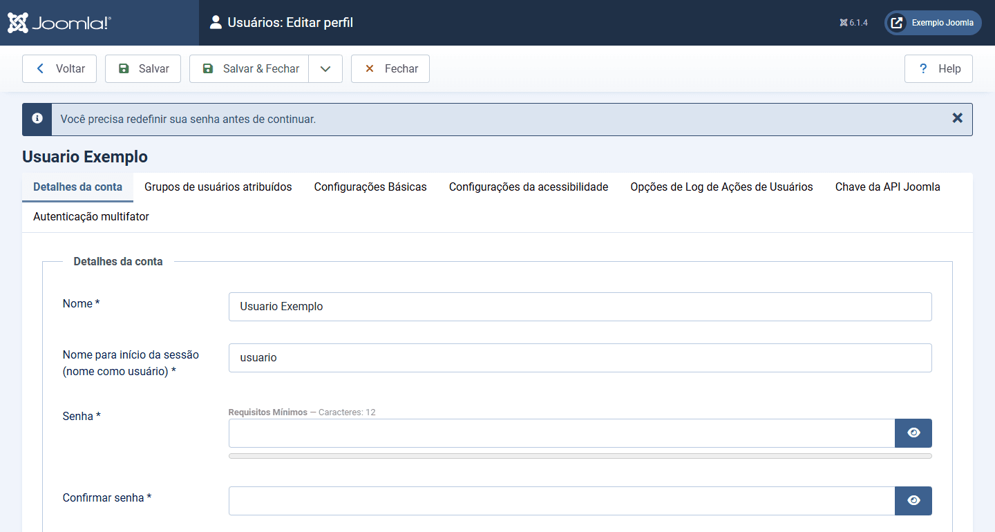Click the Joomla version 6.1.4 indicator
The image size is (995, 532).
[853, 23]
